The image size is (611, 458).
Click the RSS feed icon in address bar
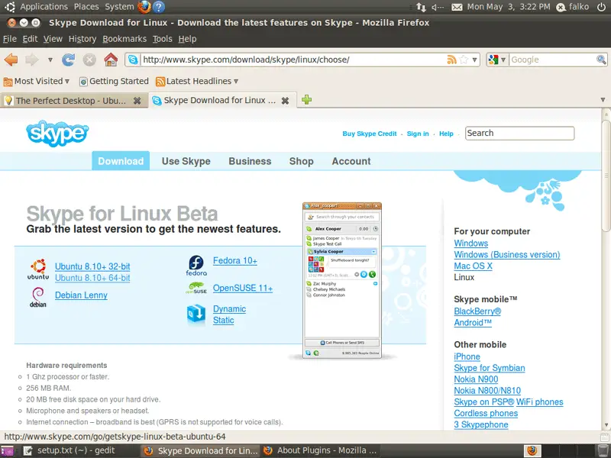tap(451, 60)
